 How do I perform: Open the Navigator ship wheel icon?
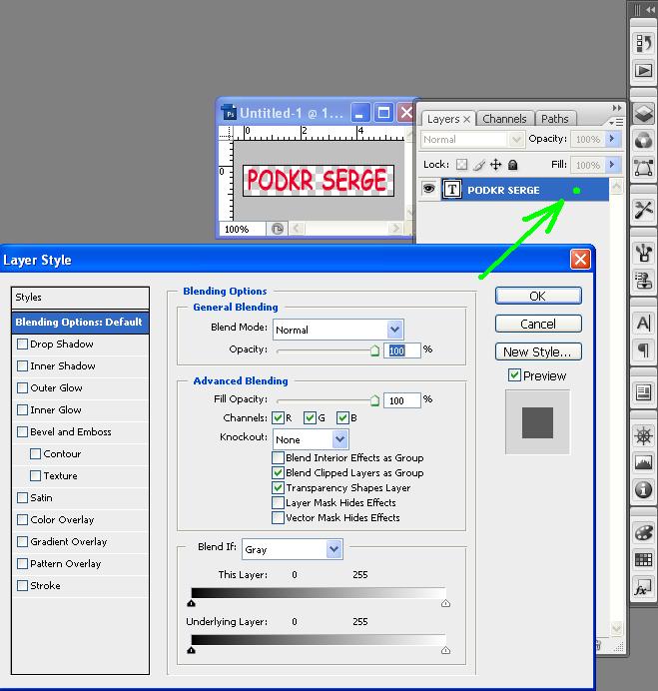(643, 435)
